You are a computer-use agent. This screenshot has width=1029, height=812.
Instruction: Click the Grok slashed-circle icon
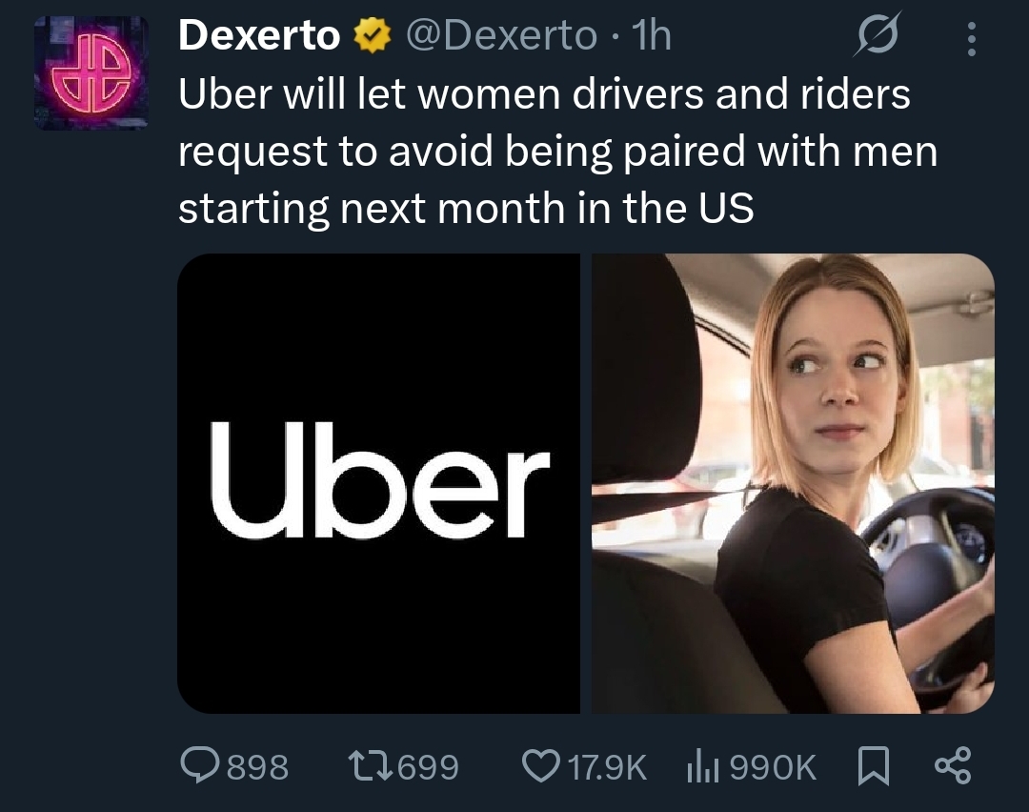878,35
